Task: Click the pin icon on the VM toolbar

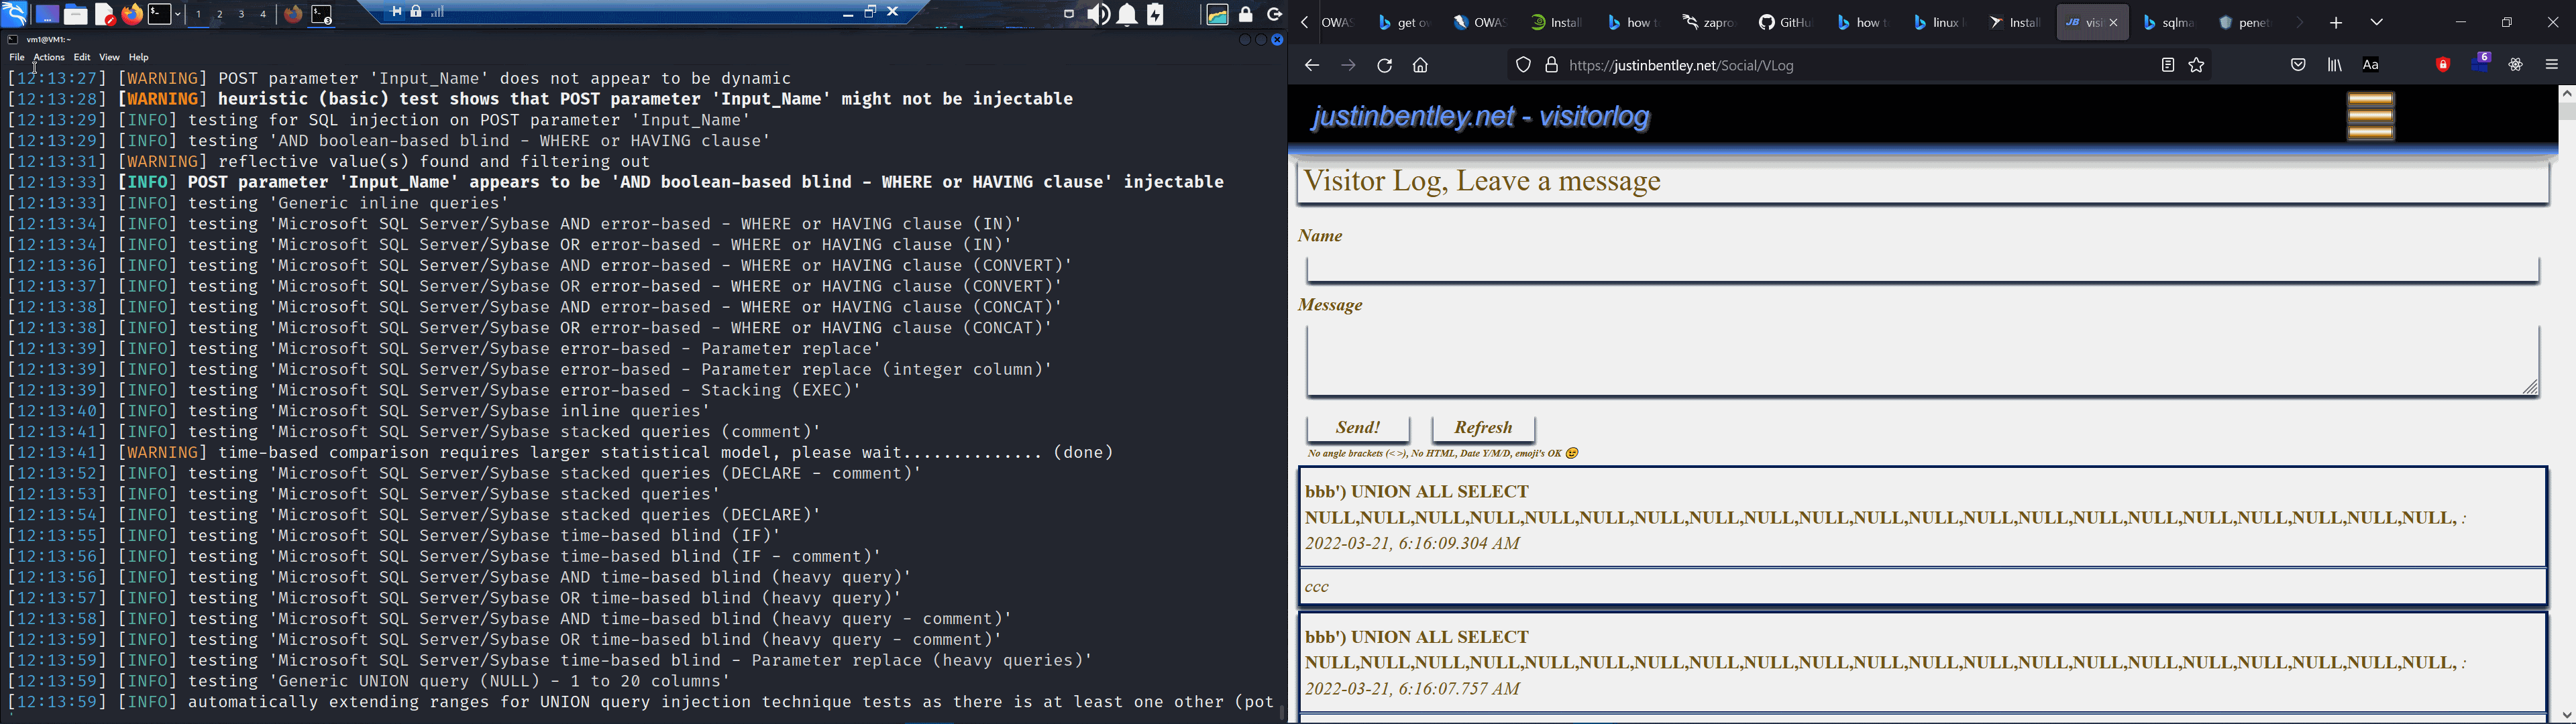Action: pyautogui.click(x=396, y=12)
